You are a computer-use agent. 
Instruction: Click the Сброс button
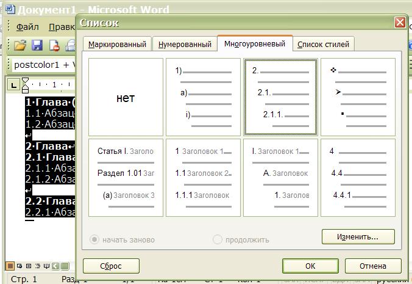tap(111, 266)
